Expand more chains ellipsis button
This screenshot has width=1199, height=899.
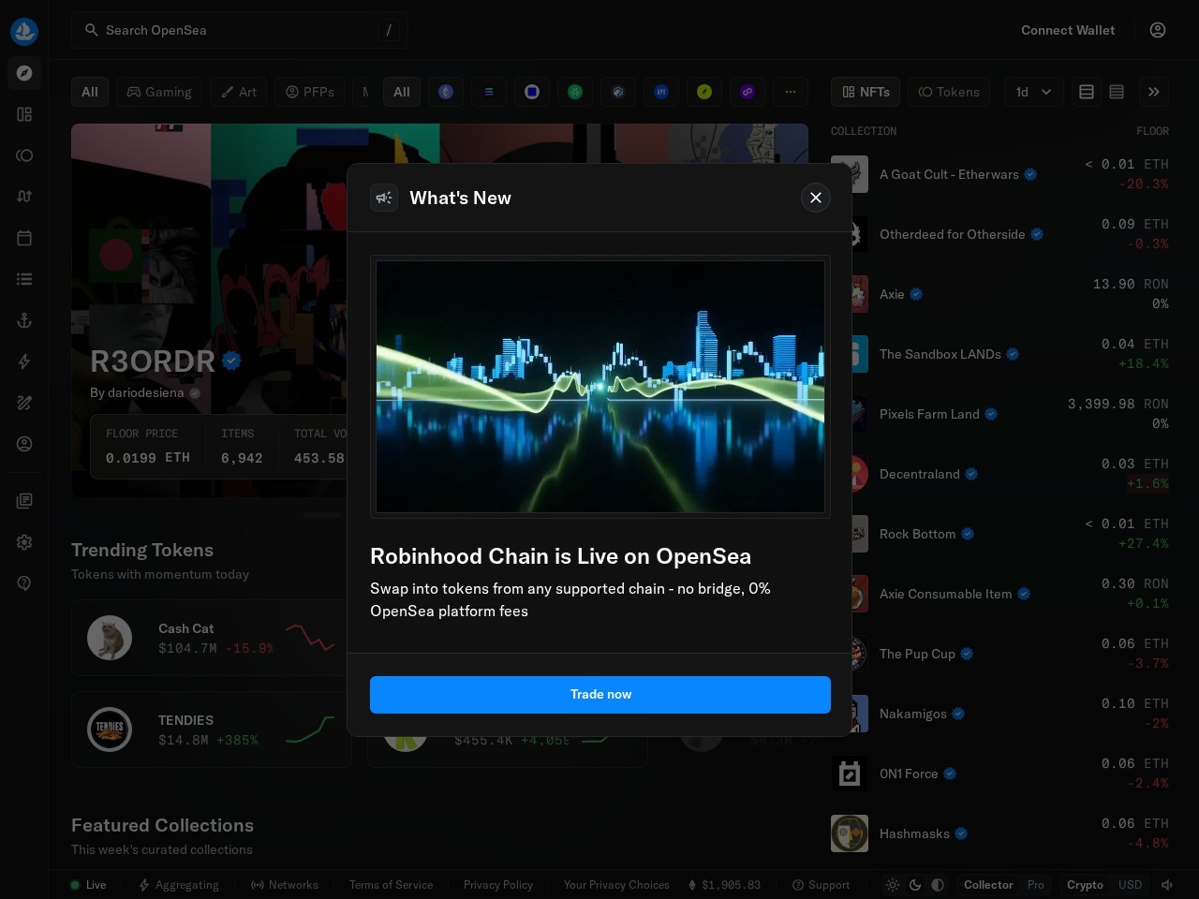click(791, 92)
